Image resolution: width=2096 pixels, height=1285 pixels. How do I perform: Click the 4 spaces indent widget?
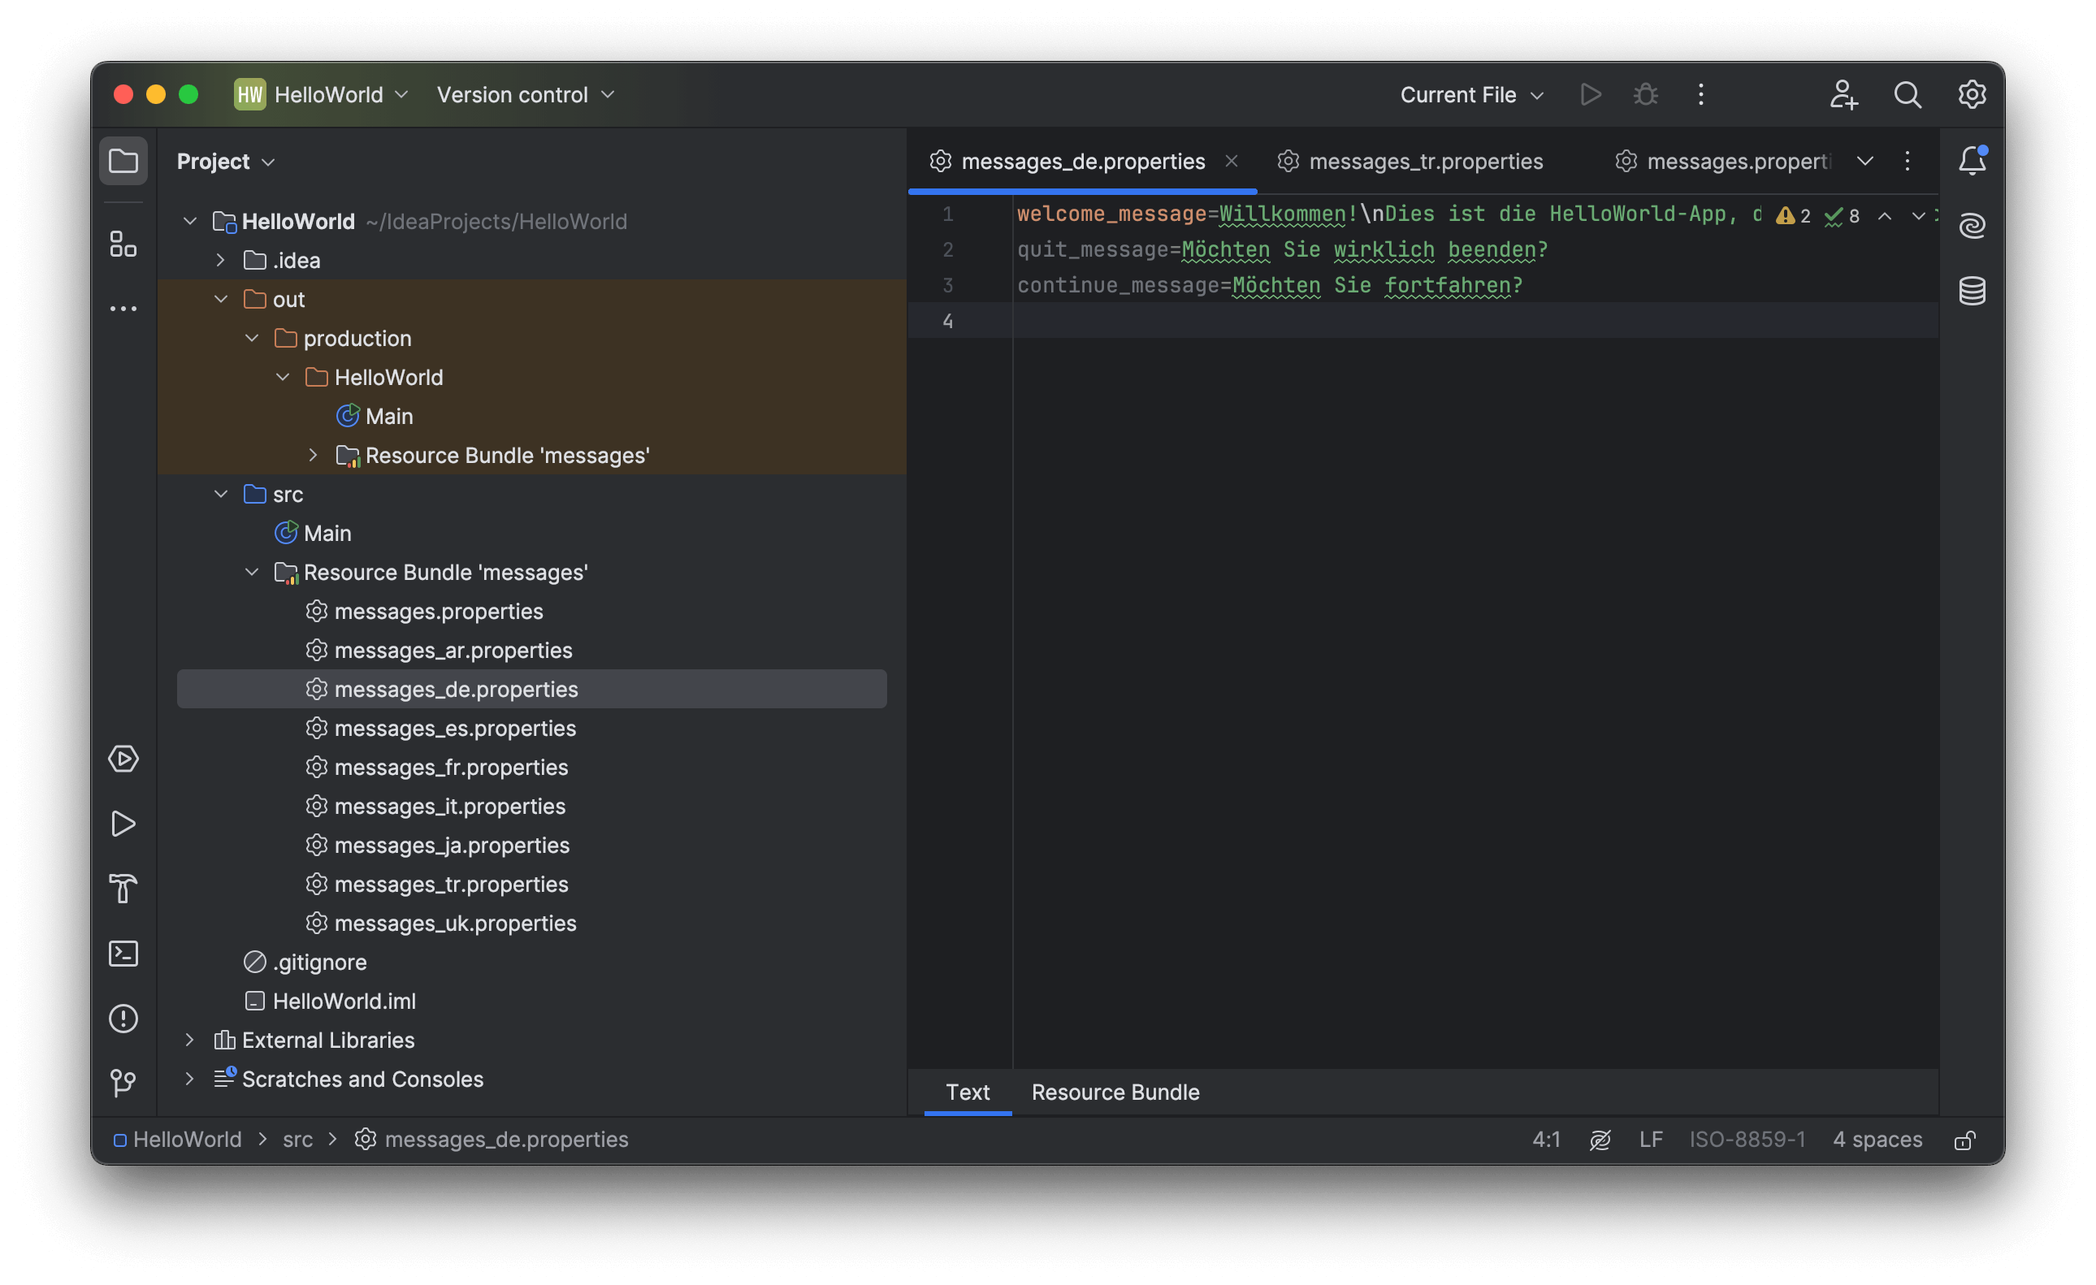tap(1877, 1140)
